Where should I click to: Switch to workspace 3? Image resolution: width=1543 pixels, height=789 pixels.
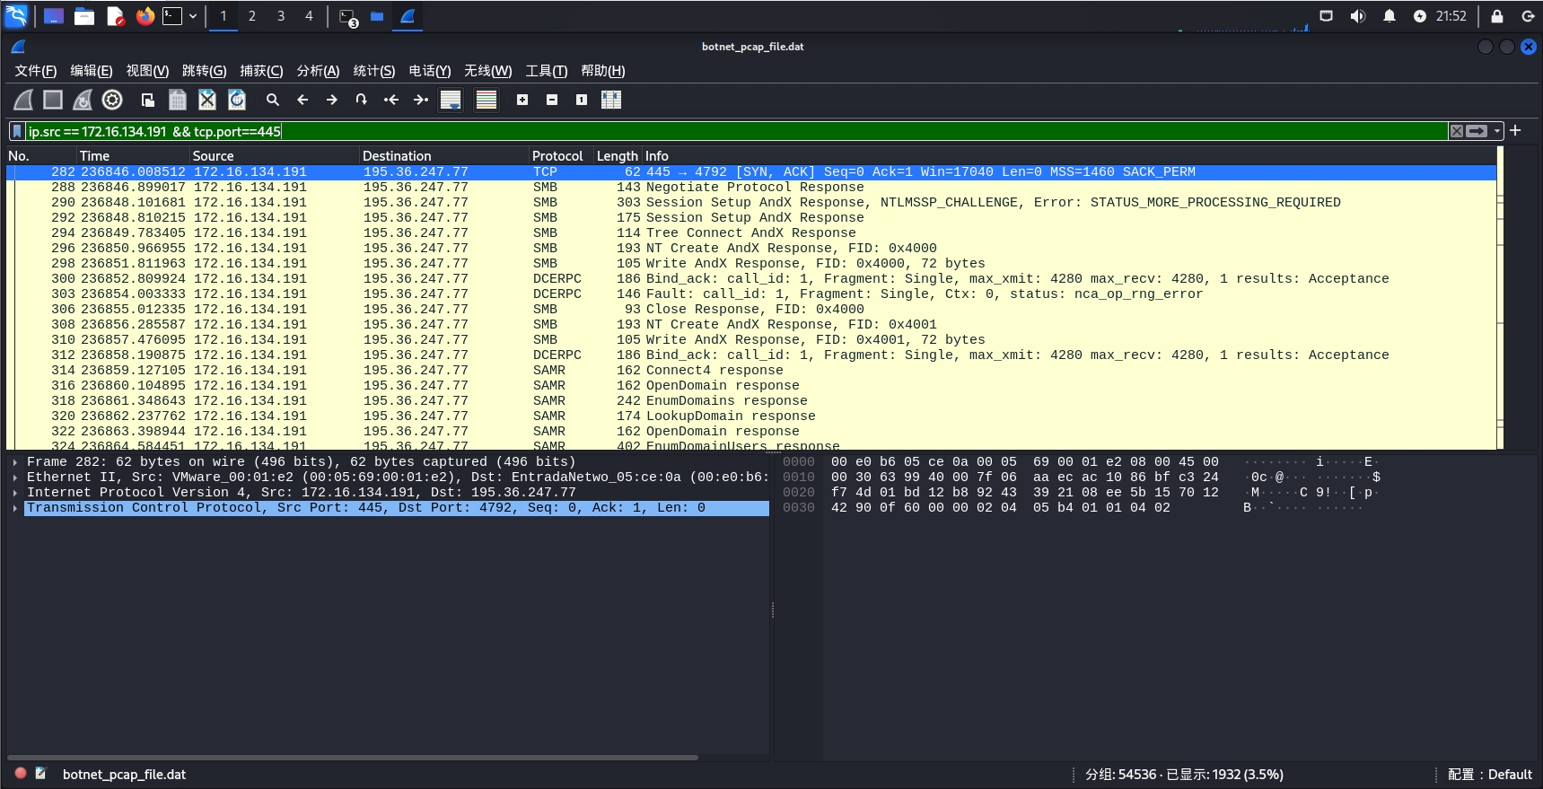pos(281,16)
